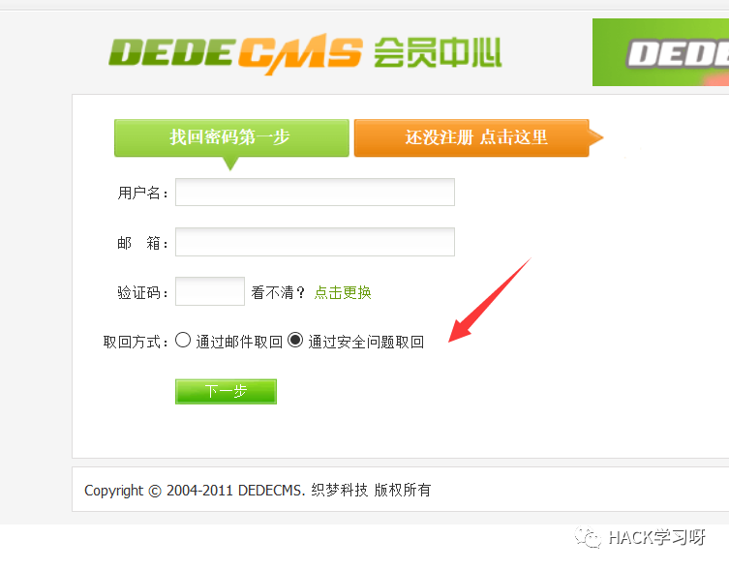
Task: Click the green 下一步 button
Action: (x=226, y=391)
